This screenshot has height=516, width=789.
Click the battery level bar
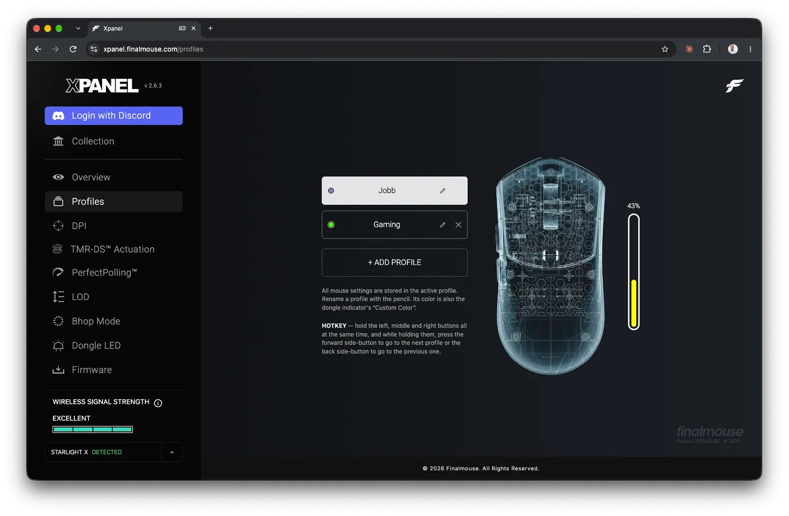click(633, 272)
